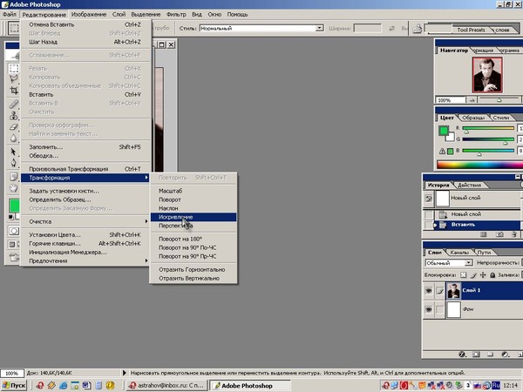The height and width of the screenshot is (392, 523).
Task: Choose Поворот на 180° menu item
Action: point(194,239)
